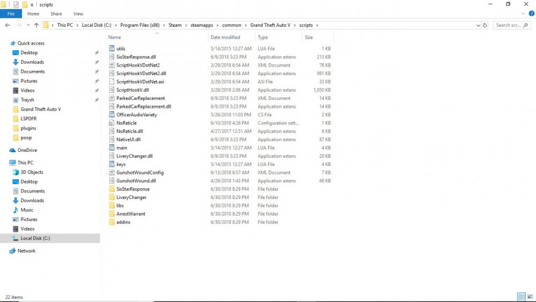Screen dimensions: 536x302
Task: Select Local Disk (C:) in navigation pane
Action: click(35, 238)
